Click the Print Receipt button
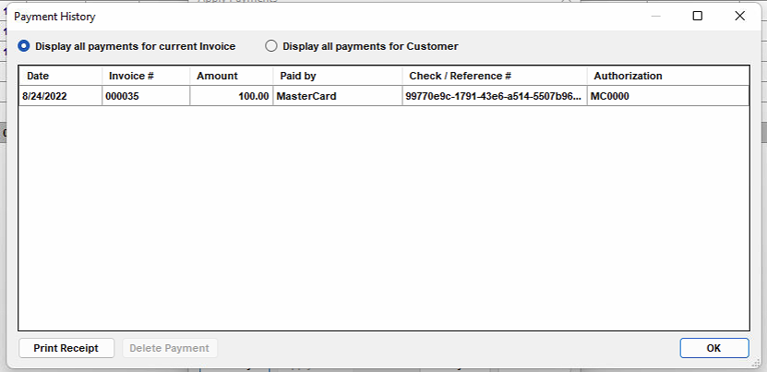 point(66,348)
